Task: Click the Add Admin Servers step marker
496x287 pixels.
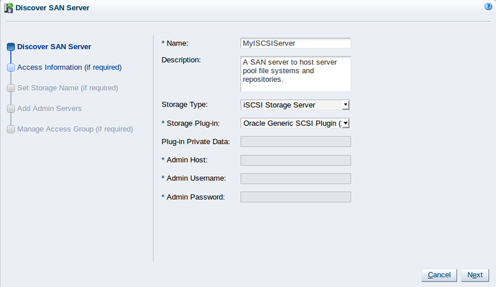Action: coord(10,109)
